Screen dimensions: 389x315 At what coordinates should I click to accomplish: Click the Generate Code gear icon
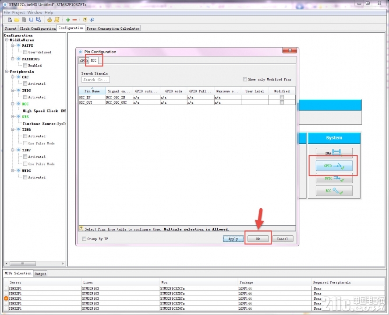coord(50,20)
